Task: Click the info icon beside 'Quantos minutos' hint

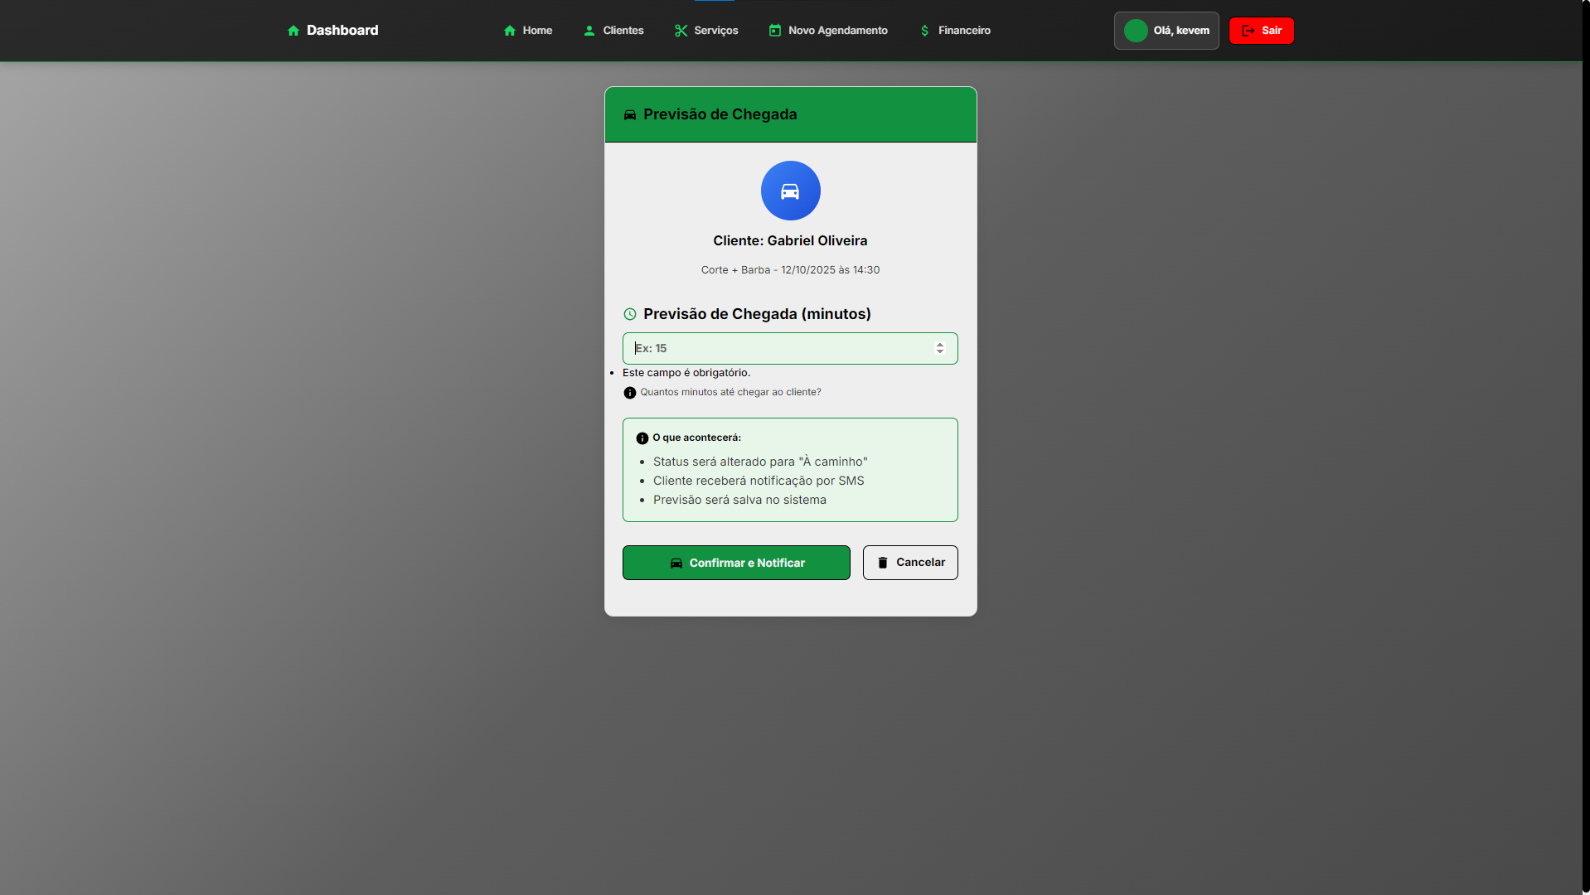Action: click(x=629, y=393)
